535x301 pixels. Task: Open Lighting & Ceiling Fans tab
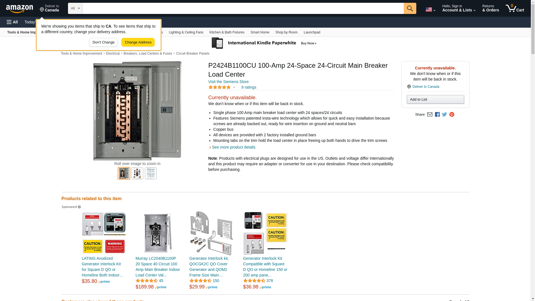tap(186, 32)
